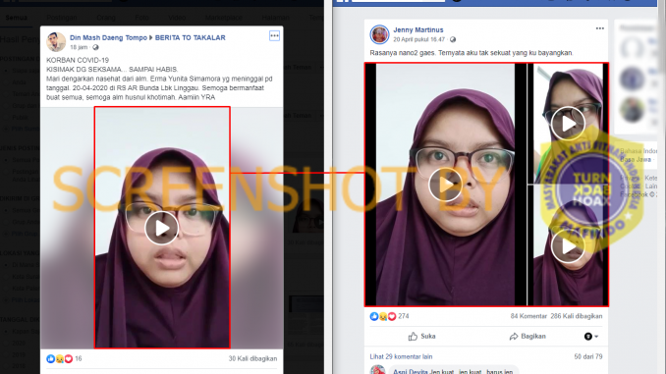Open the 286 Kali dibagikan share count

577,316
